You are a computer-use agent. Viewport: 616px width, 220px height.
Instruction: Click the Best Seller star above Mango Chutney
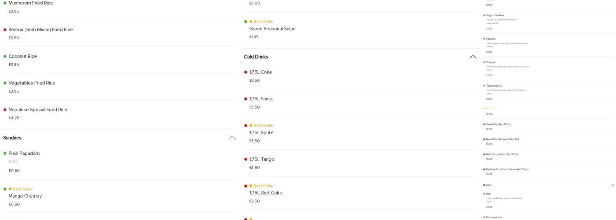[10, 189]
